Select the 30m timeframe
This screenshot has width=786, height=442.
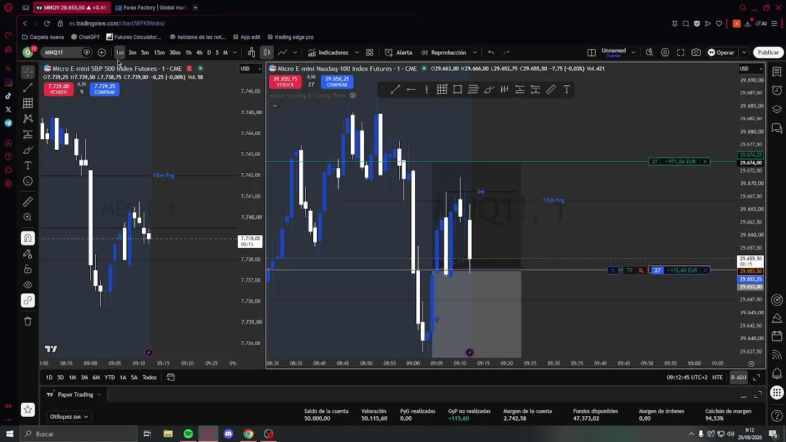tap(175, 53)
